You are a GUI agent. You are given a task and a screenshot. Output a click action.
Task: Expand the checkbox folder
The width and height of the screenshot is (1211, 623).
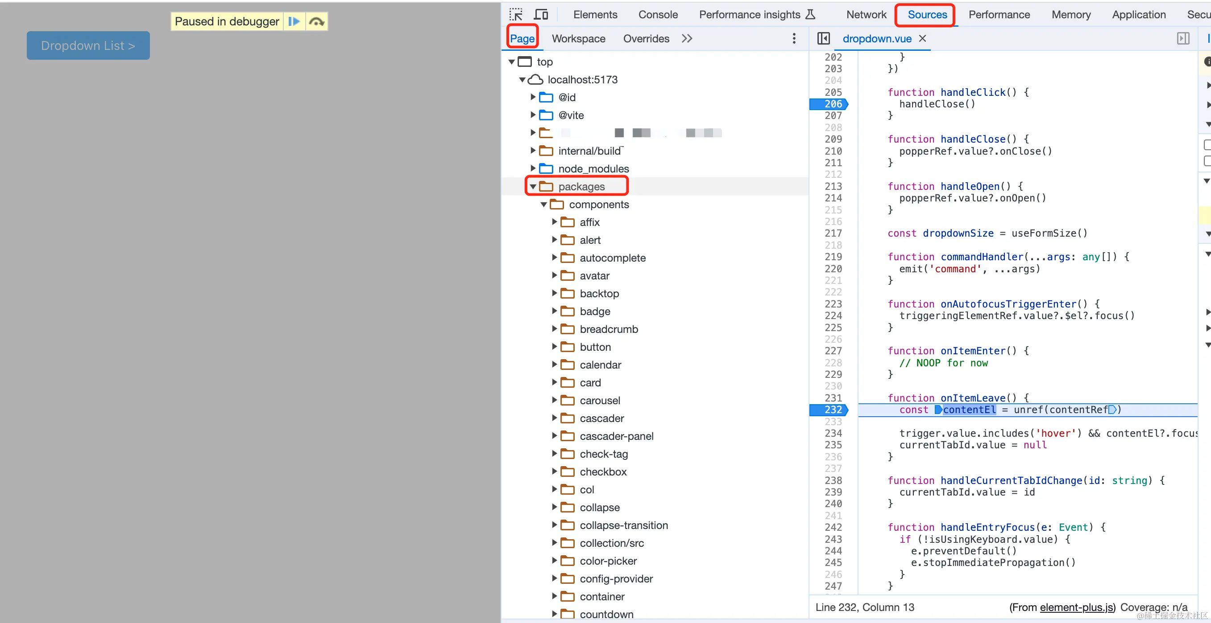554,472
